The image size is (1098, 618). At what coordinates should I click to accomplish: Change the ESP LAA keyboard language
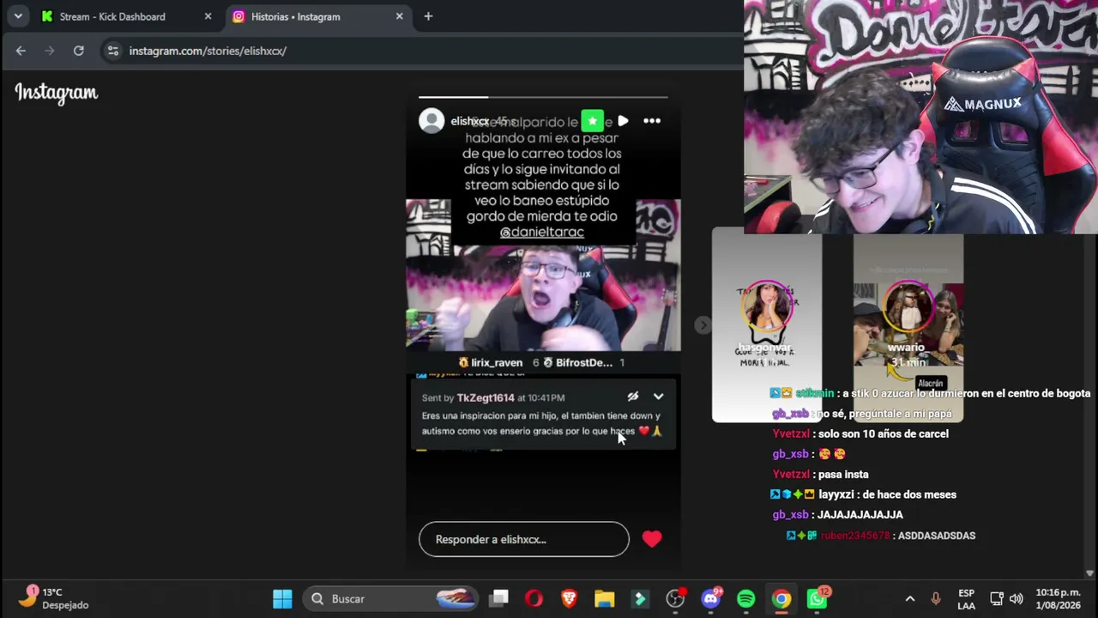pos(966,598)
